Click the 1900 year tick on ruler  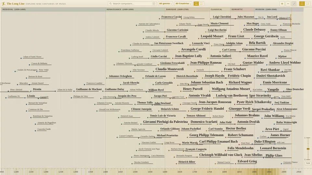click(x=254, y=172)
